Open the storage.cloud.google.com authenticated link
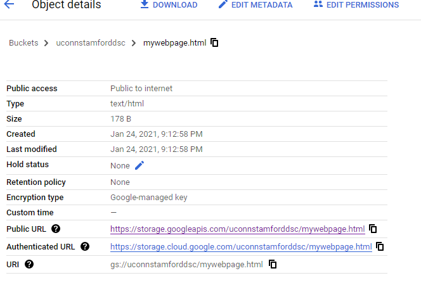 tap(241, 246)
